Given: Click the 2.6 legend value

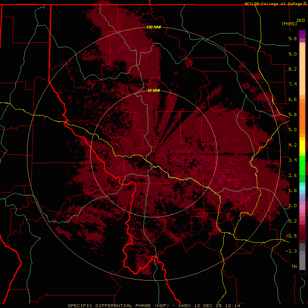Looking at the screenshot, I should click(293, 176).
